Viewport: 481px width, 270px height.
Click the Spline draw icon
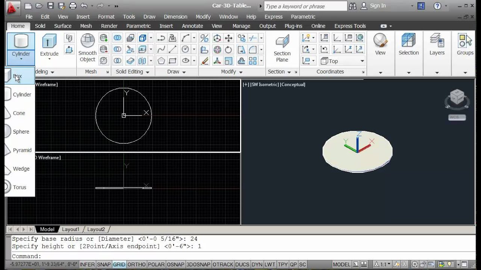[x=161, y=49]
